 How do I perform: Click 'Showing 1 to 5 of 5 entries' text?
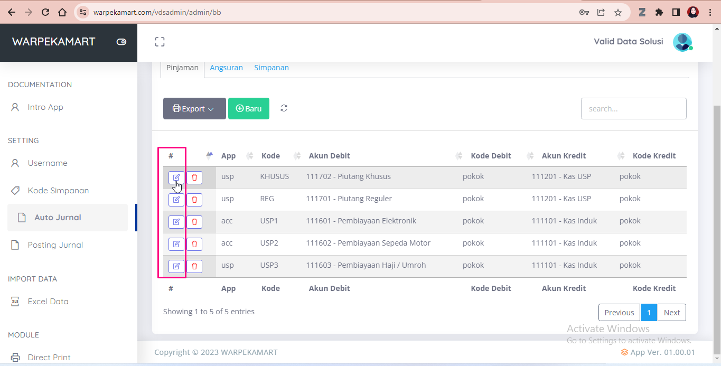coord(209,312)
